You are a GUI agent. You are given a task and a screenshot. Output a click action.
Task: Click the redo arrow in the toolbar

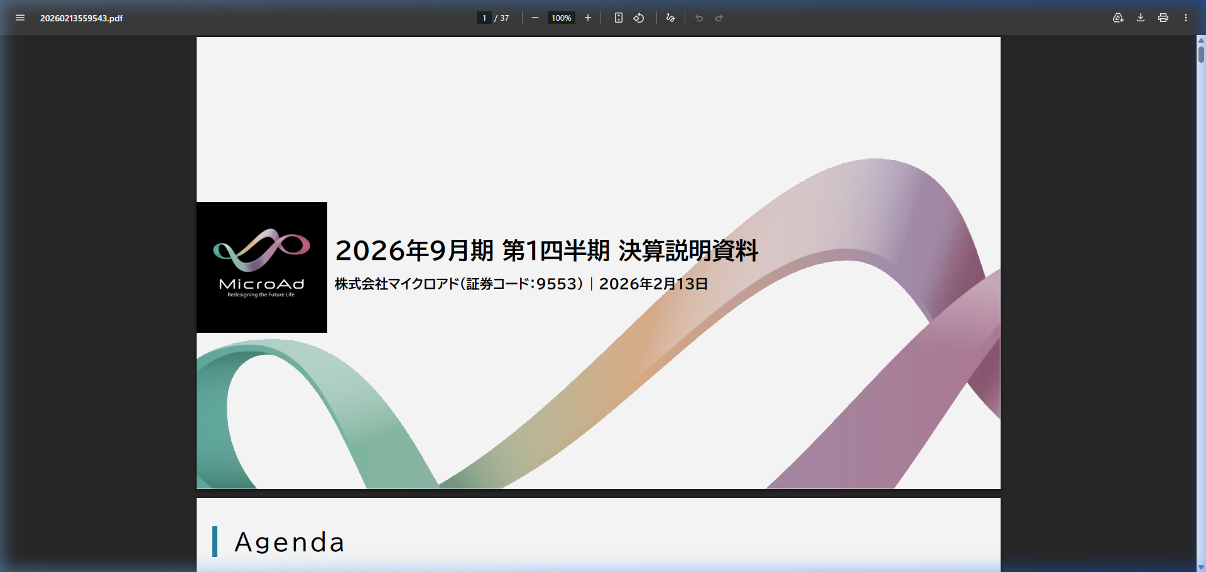pos(719,18)
